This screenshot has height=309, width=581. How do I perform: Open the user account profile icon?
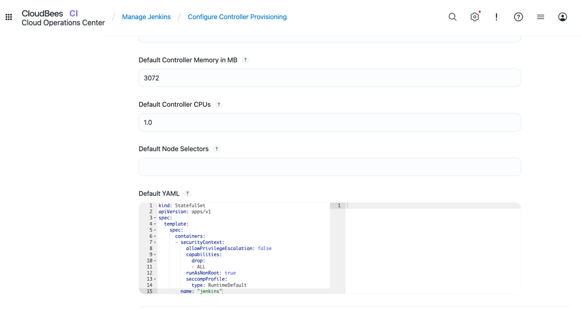point(562,17)
